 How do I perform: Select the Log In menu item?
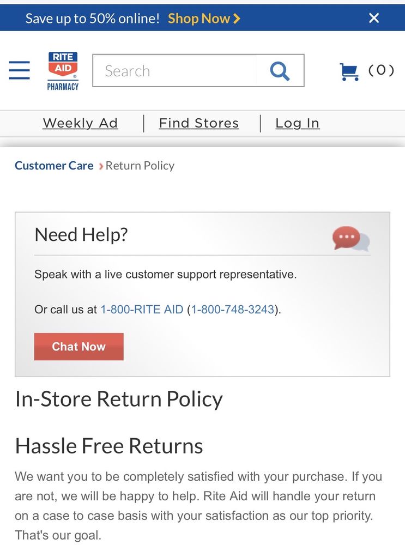click(298, 123)
